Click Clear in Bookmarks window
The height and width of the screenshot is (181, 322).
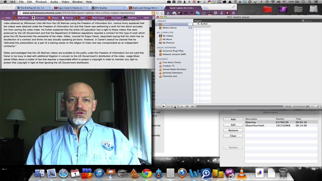pyautogui.click(x=233, y=136)
